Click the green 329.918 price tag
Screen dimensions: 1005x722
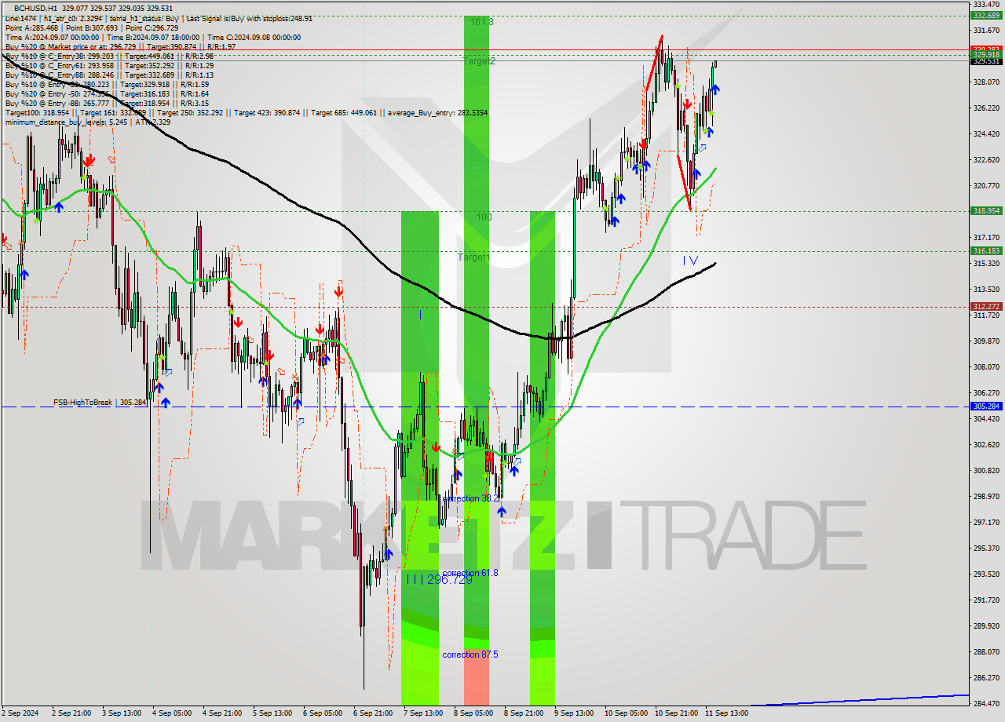click(x=986, y=54)
